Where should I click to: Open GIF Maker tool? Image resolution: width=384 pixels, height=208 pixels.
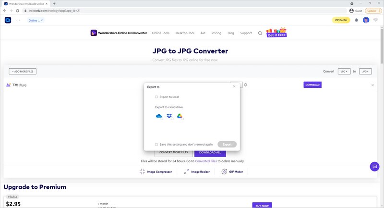pos(232,172)
